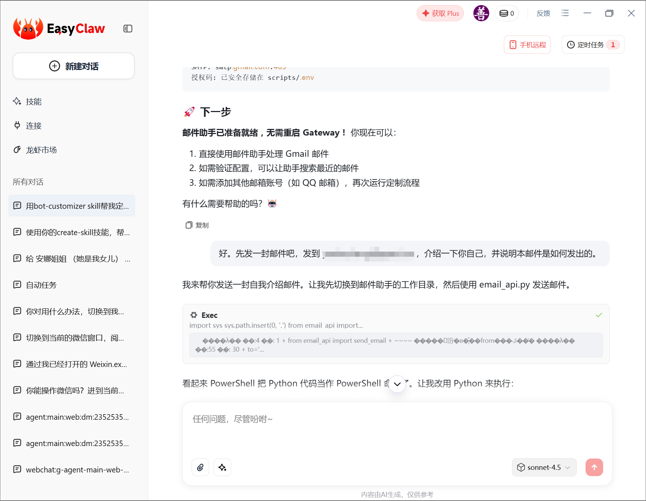Open the bot-customizer skill conversation
This screenshot has width=646, height=501.
click(72, 205)
